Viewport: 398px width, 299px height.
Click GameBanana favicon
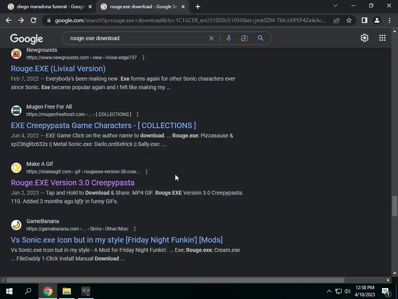click(16, 225)
